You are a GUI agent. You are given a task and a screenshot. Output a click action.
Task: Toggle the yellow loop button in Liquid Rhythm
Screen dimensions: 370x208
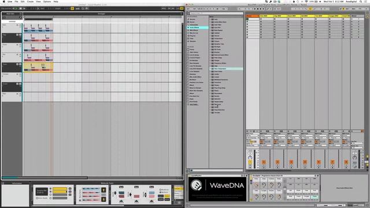pos(72,9)
